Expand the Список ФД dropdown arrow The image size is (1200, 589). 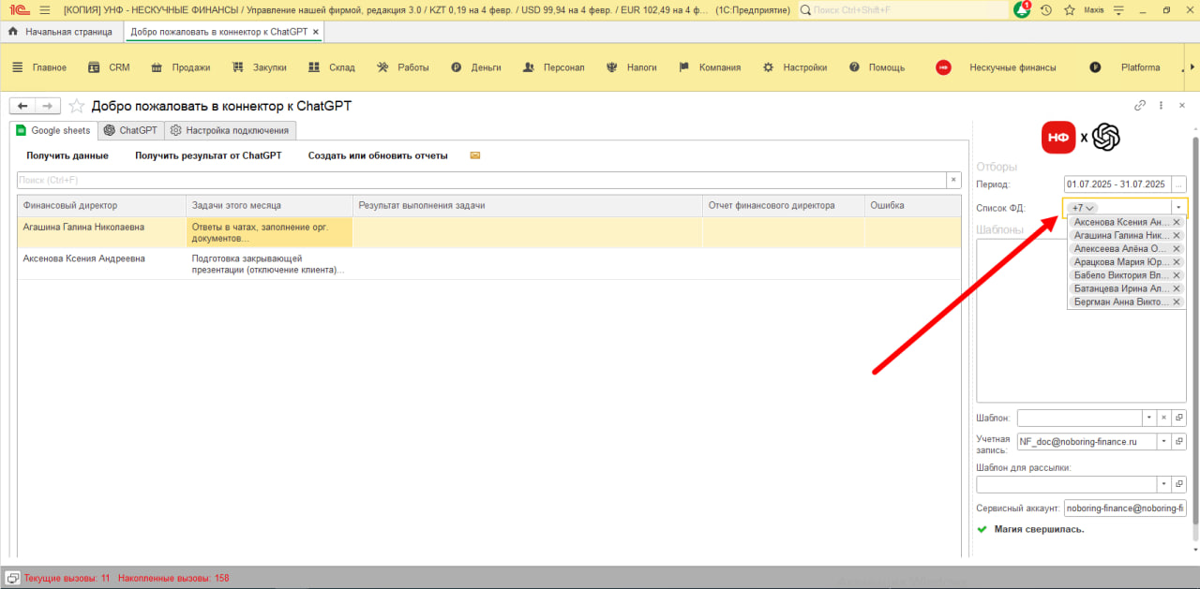pyautogui.click(x=1178, y=207)
